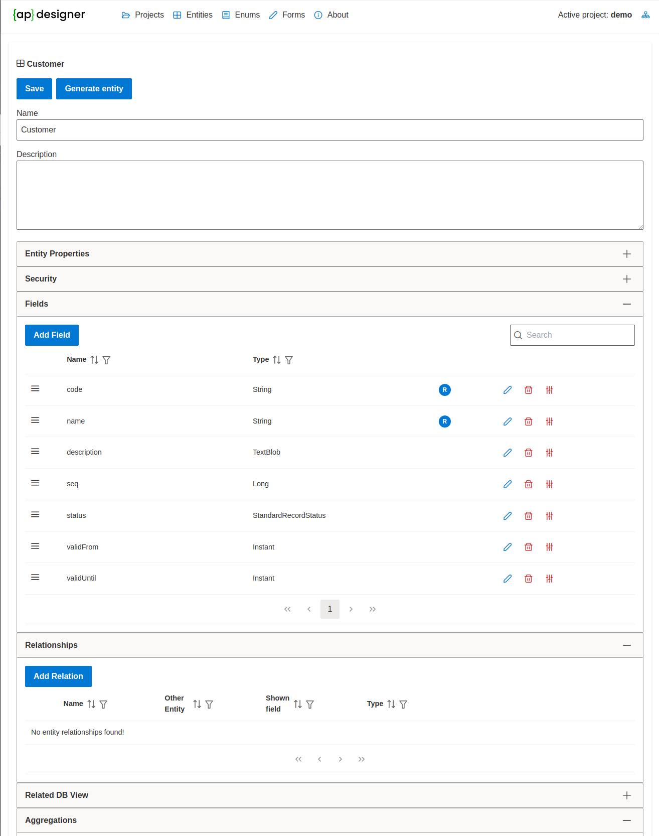Click the drag handle for seq field
Viewport: 659px width, 836px height.
(35, 483)
